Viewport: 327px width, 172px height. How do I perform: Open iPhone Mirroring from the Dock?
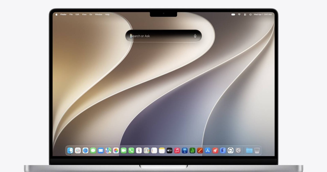point(223,151)
